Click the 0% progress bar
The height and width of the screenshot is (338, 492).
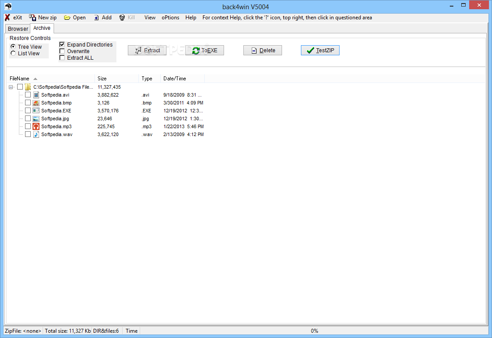[x=314, y=331]
